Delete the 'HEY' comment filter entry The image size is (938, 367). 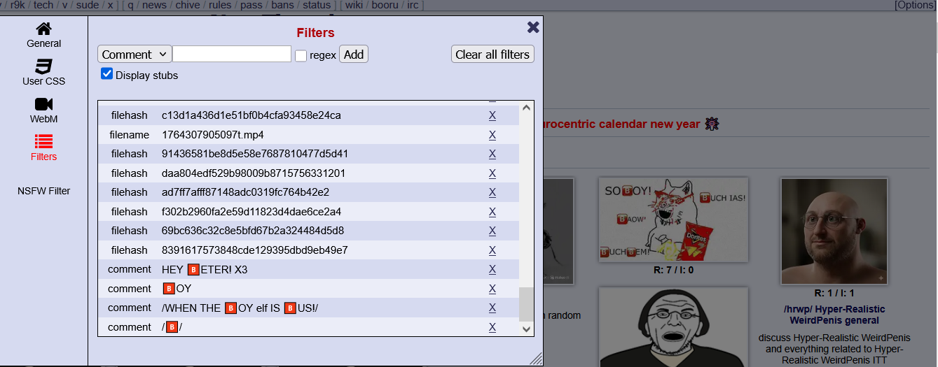point(492,270)
